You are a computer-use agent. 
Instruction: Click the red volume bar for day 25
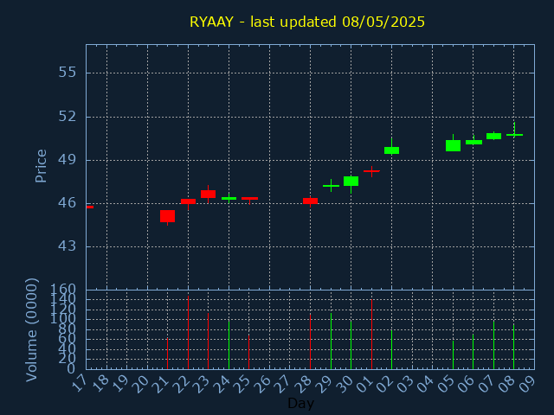pos(248,352)
